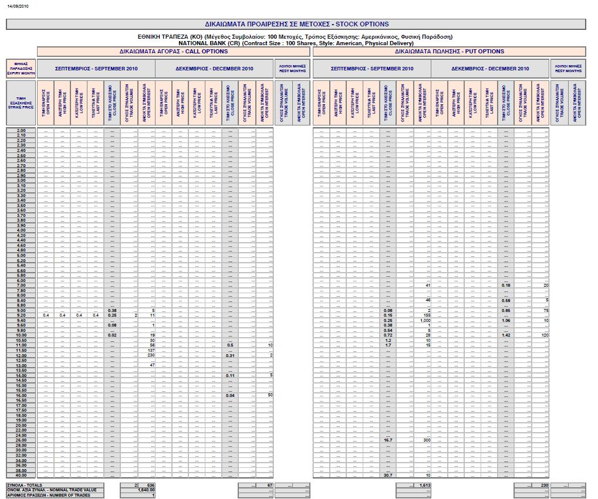The height and width of the screenshot is (499, 598).
Task: Click December put open interest 75
Action: coord(546,310)
